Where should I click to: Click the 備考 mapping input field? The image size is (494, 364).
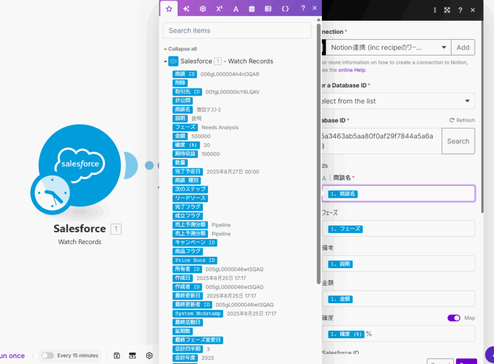point(398,264)
